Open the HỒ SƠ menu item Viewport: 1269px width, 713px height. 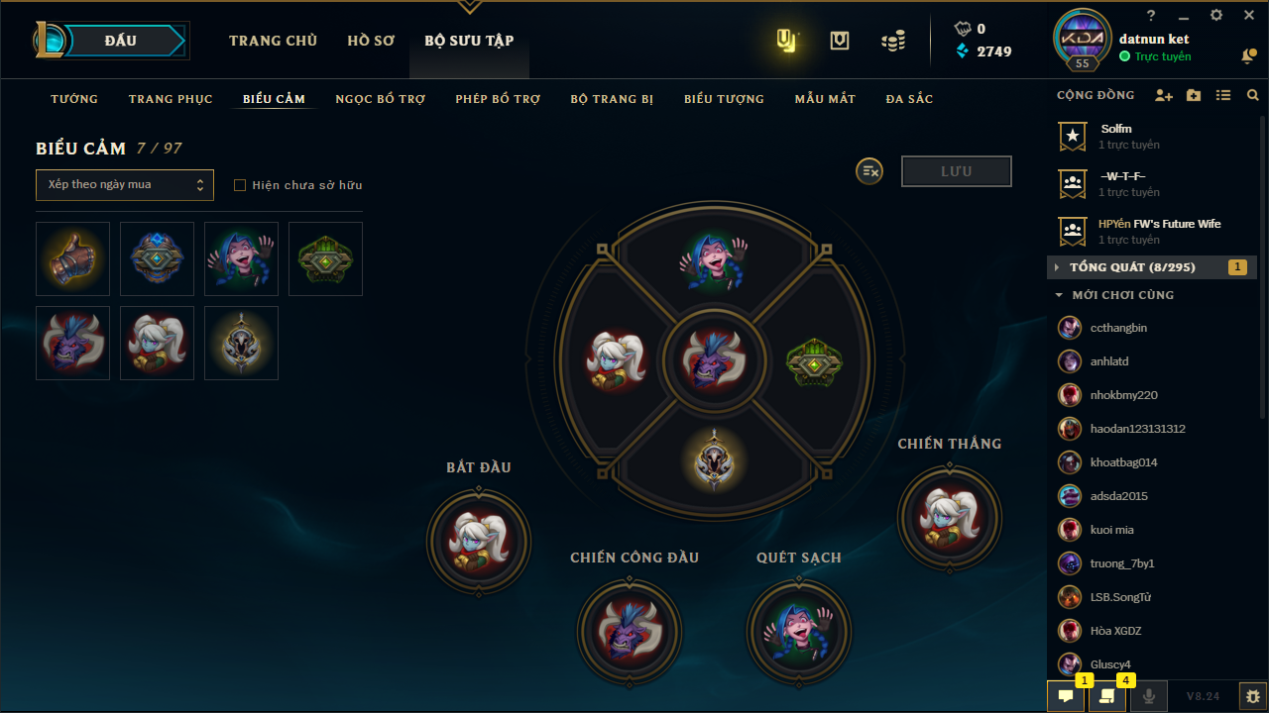[371, 41]
